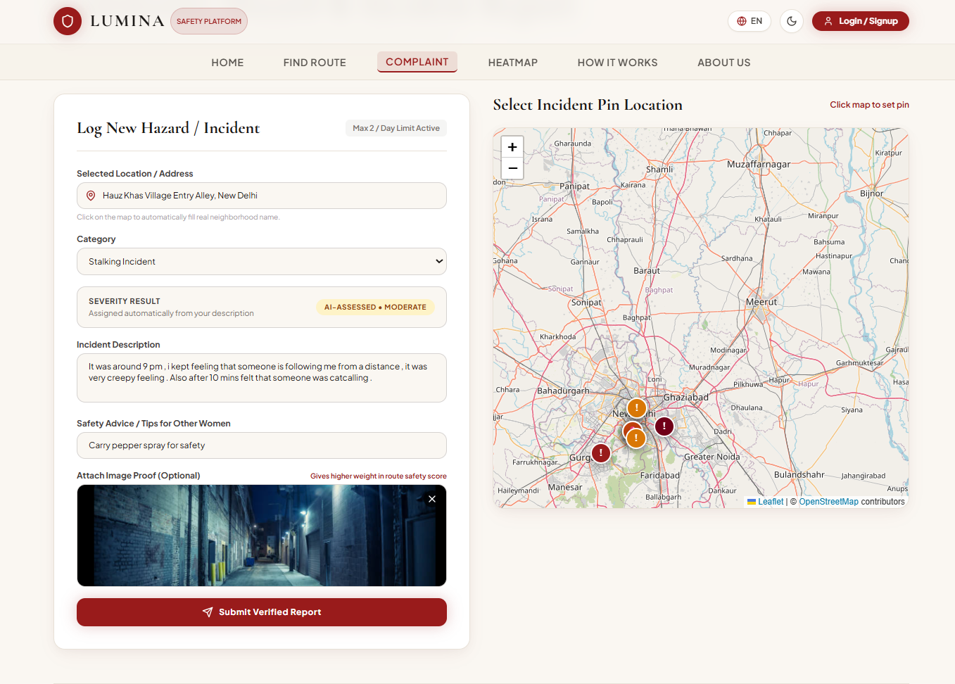Image resolution: width=955 pixels, height=684 pixels.
Task: Click the Baraut label on the map
Action: pyautogui.click(x=647, y=270)
